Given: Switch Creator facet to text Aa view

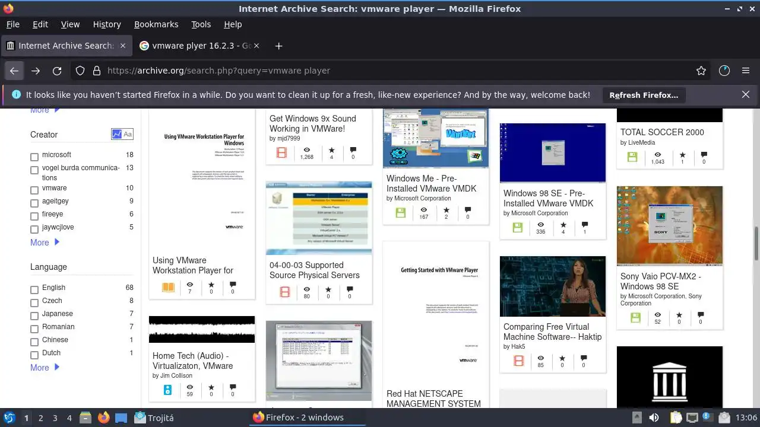Looking at the screenshot, I should pyautogui.click(x=128, y=134).
